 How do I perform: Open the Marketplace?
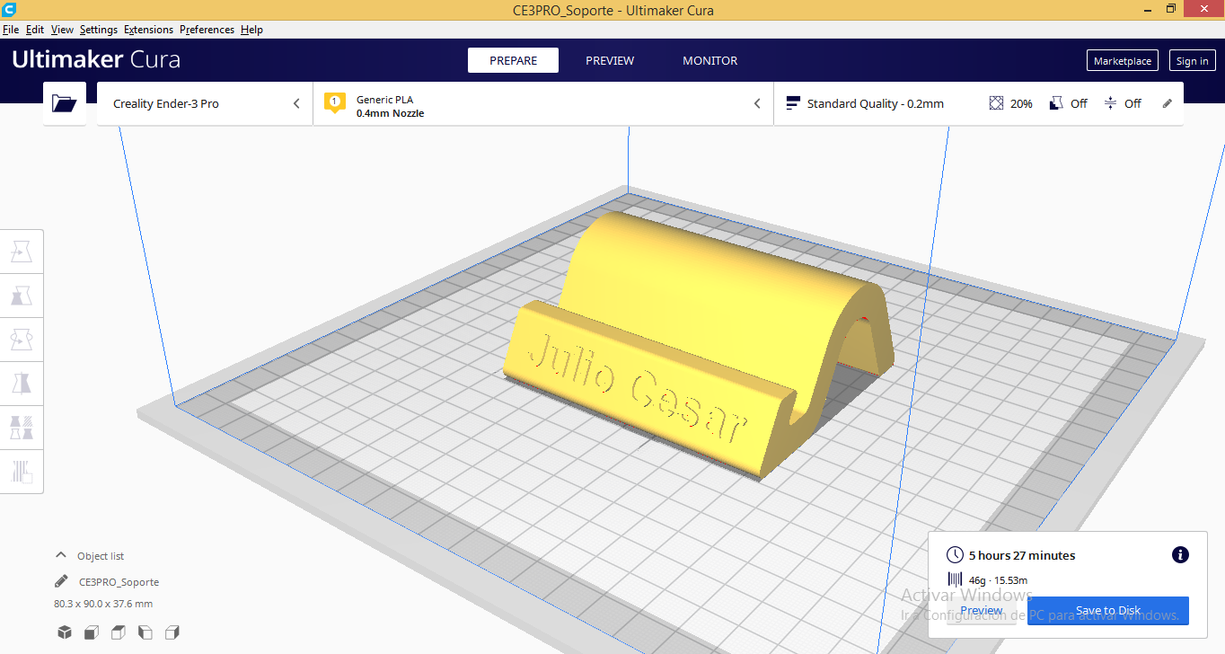1122,60
